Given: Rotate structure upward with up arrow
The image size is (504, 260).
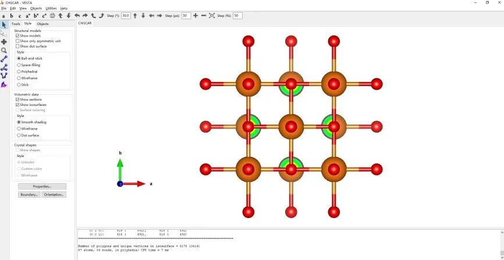Looking at the screenshot, I should [x=136, y=16].
